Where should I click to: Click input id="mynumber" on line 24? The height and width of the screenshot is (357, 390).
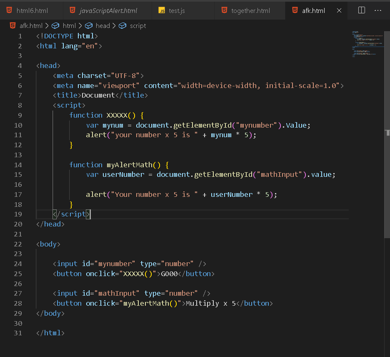pos(129,264)
